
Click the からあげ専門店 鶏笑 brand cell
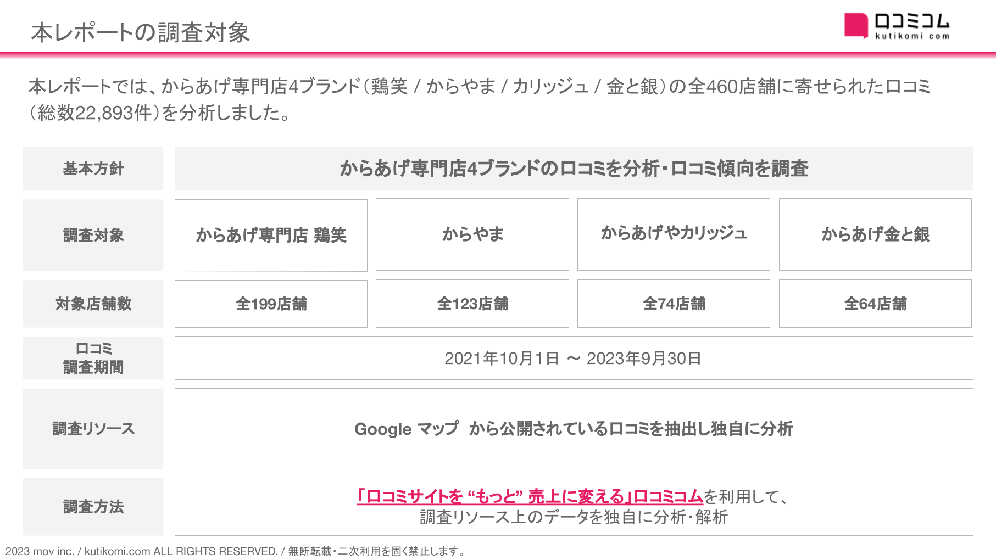[271, 235]
